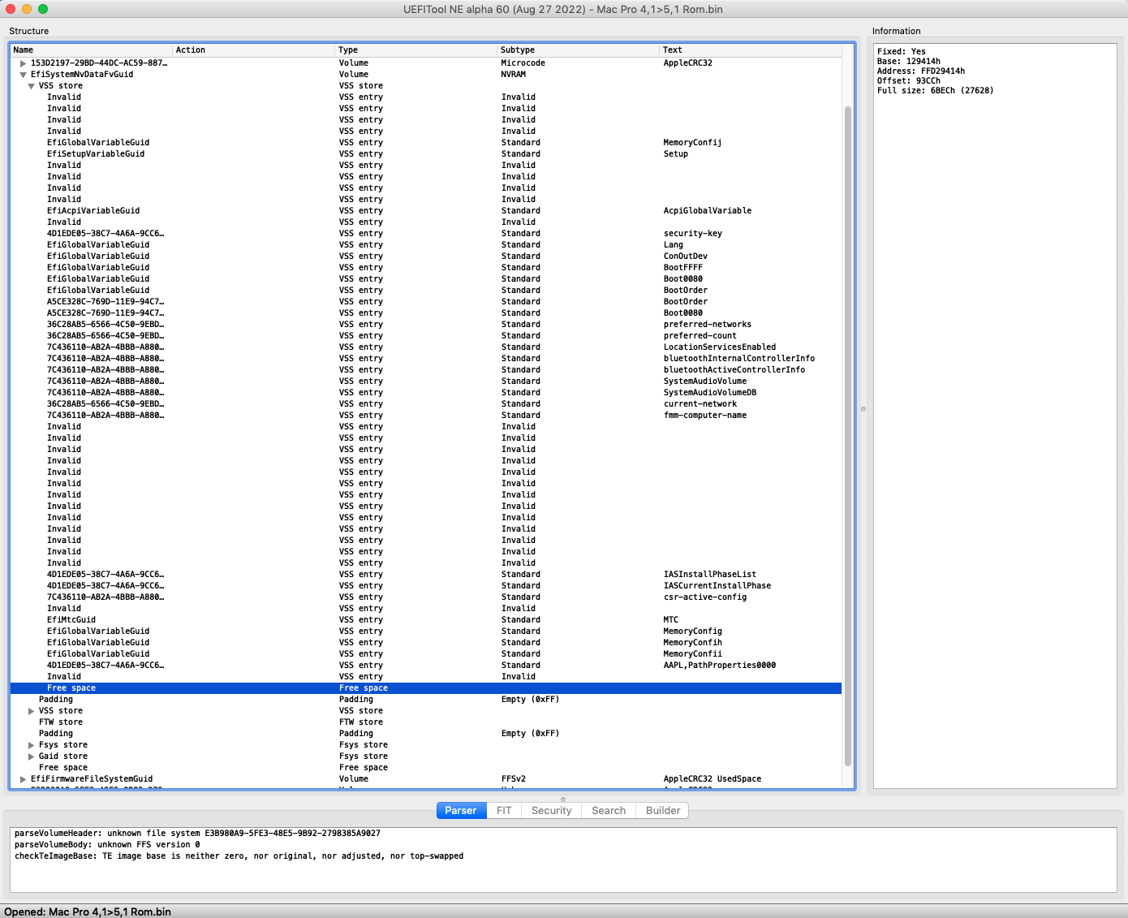This screenshot has height=918, width=1128.
Task: Expand the EfiFirmwareFileSystemGuid volume
Action: point(23,779)
